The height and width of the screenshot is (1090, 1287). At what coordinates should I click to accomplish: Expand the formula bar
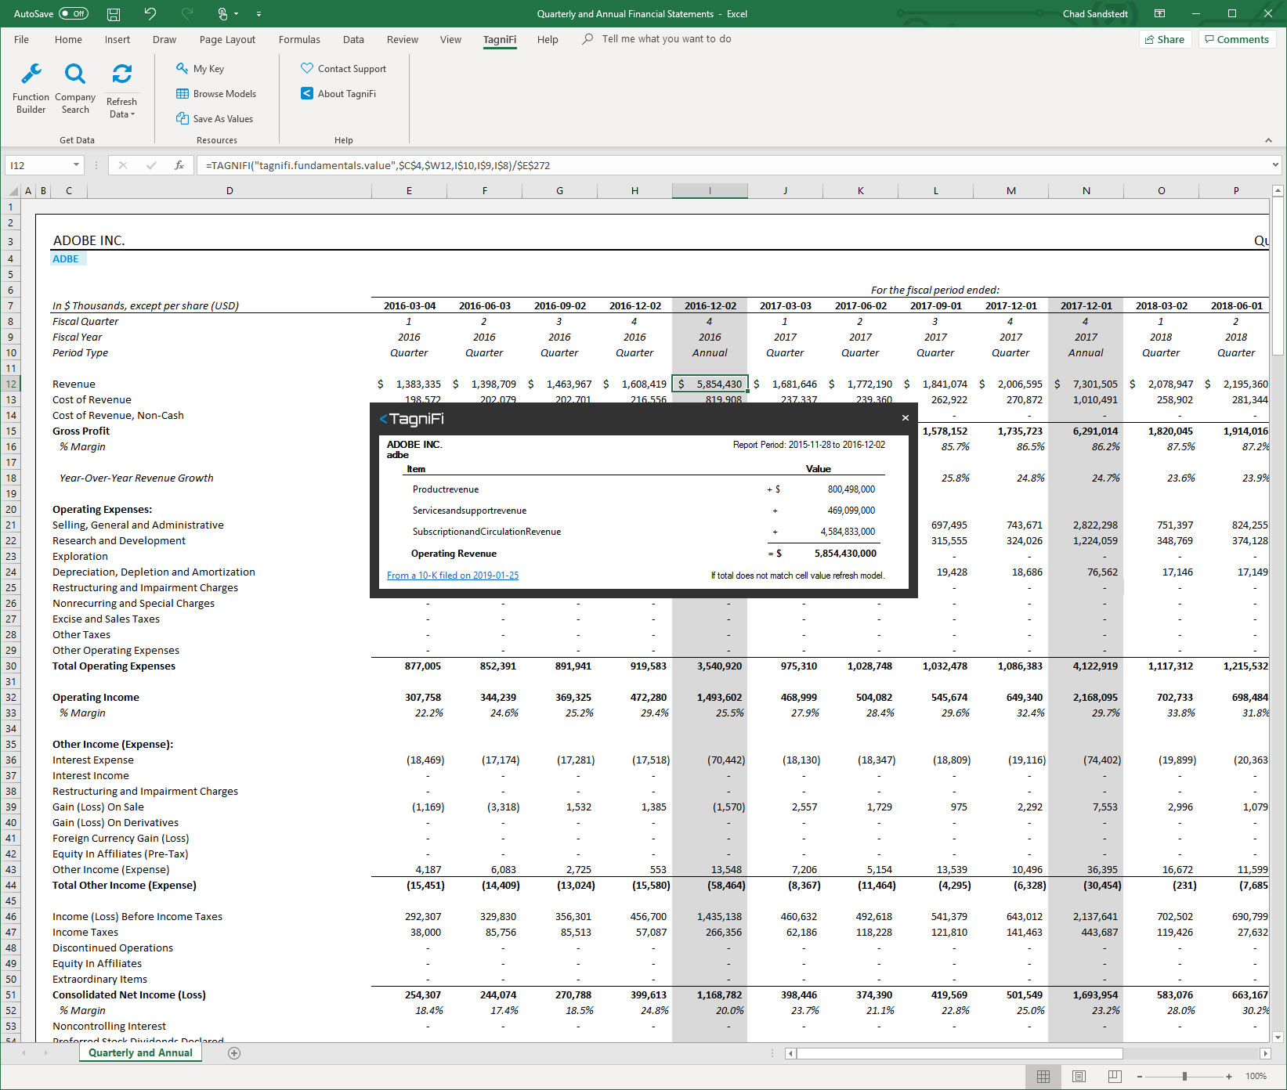(x=1275, y=165)
